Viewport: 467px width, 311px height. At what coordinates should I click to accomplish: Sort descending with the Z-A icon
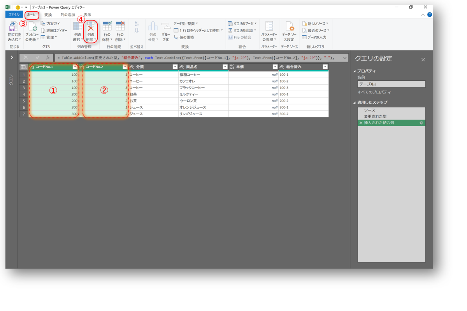(x=137, y=30)
